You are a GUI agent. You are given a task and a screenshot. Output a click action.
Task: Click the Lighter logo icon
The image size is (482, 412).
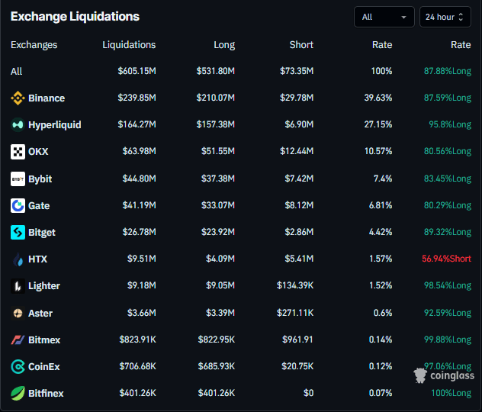tap(18, 286)
